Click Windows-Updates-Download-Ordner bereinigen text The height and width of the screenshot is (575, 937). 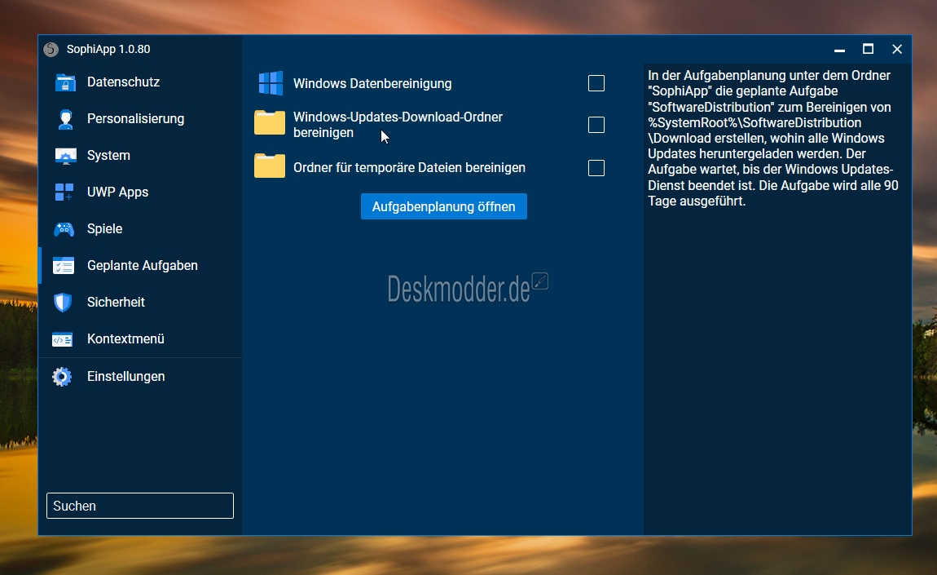coord(398,125)
